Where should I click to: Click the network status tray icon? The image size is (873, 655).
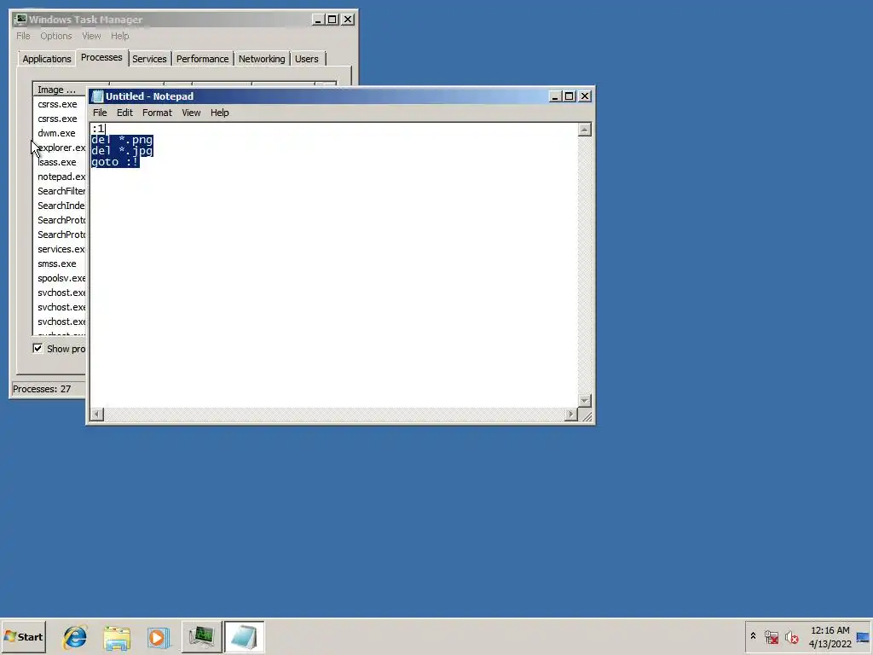coord(771,636)
